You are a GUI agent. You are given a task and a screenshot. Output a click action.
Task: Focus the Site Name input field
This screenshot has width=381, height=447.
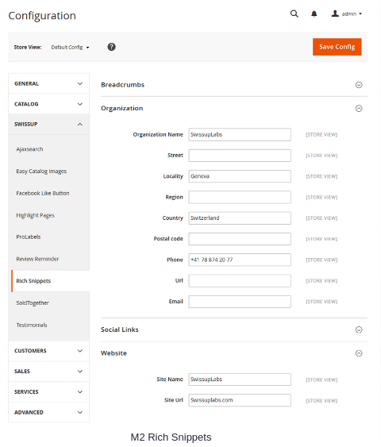click(x=240, y=380)
